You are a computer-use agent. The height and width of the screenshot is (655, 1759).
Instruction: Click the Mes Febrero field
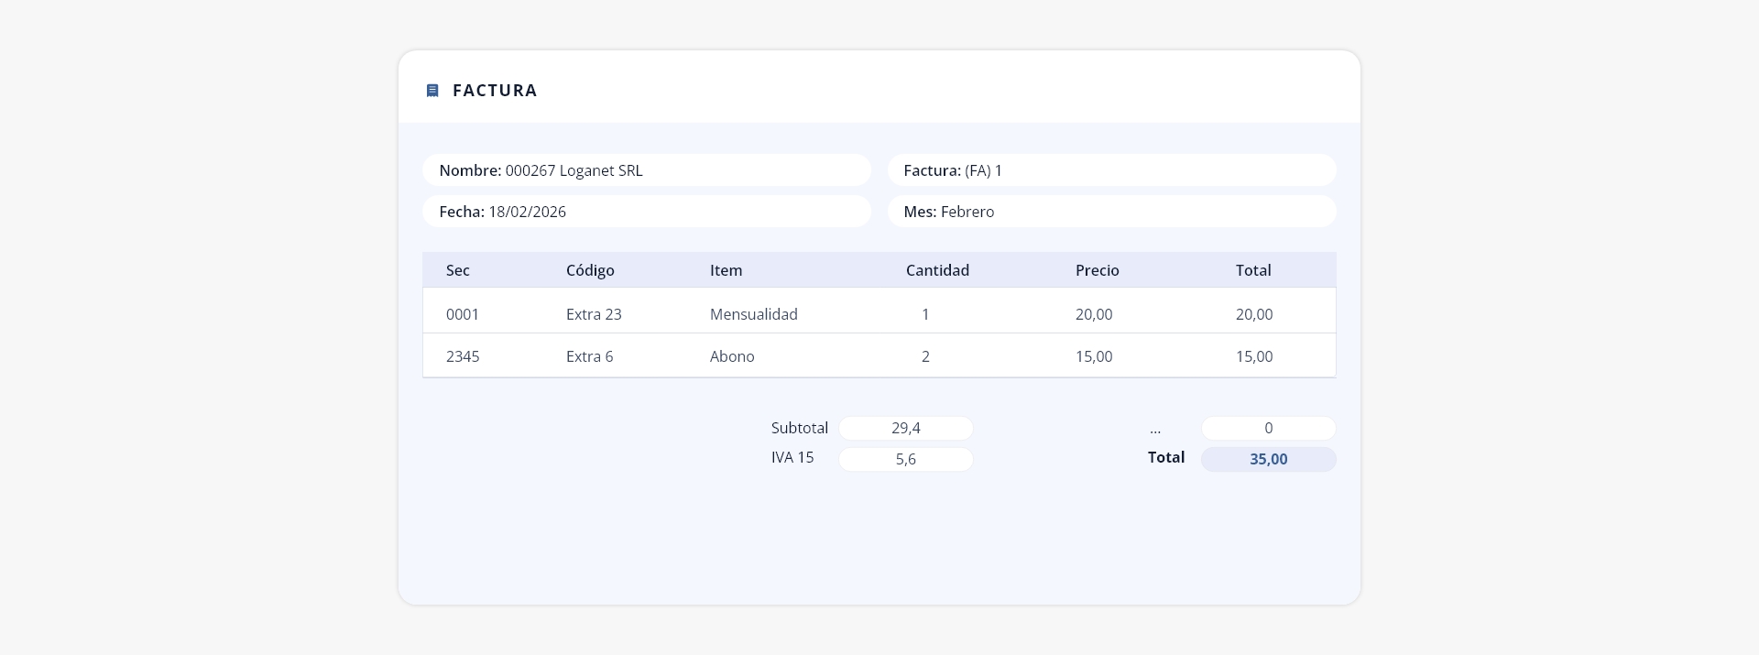tap(1111, 212)
